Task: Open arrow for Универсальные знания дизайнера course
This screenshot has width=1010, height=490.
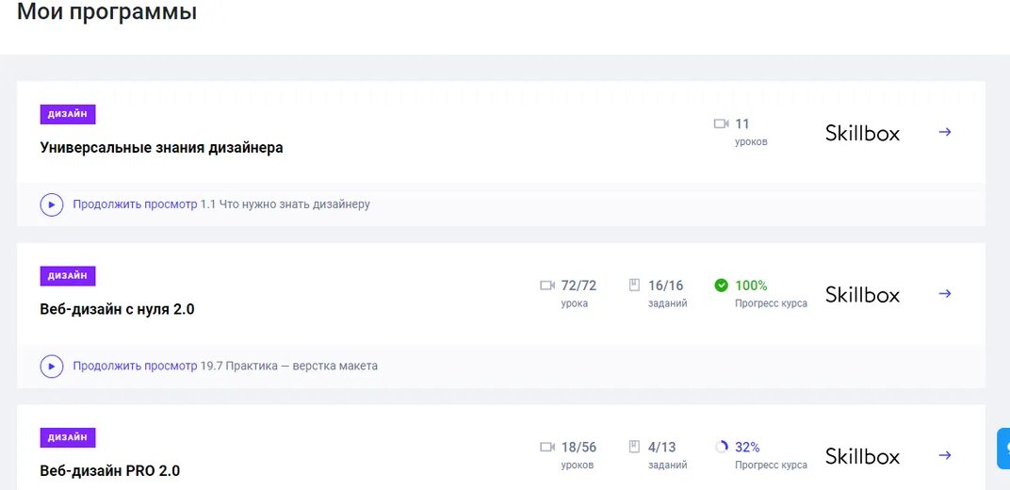Action: point(945,132)
